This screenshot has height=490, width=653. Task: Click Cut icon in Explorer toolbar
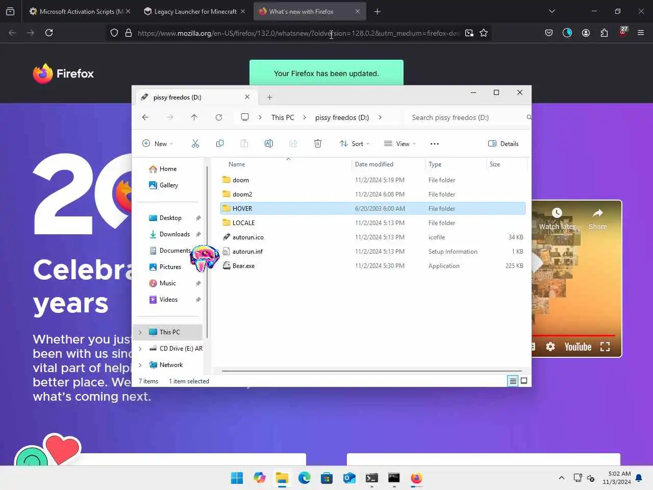pyautogui.click(x=195, y=144)
